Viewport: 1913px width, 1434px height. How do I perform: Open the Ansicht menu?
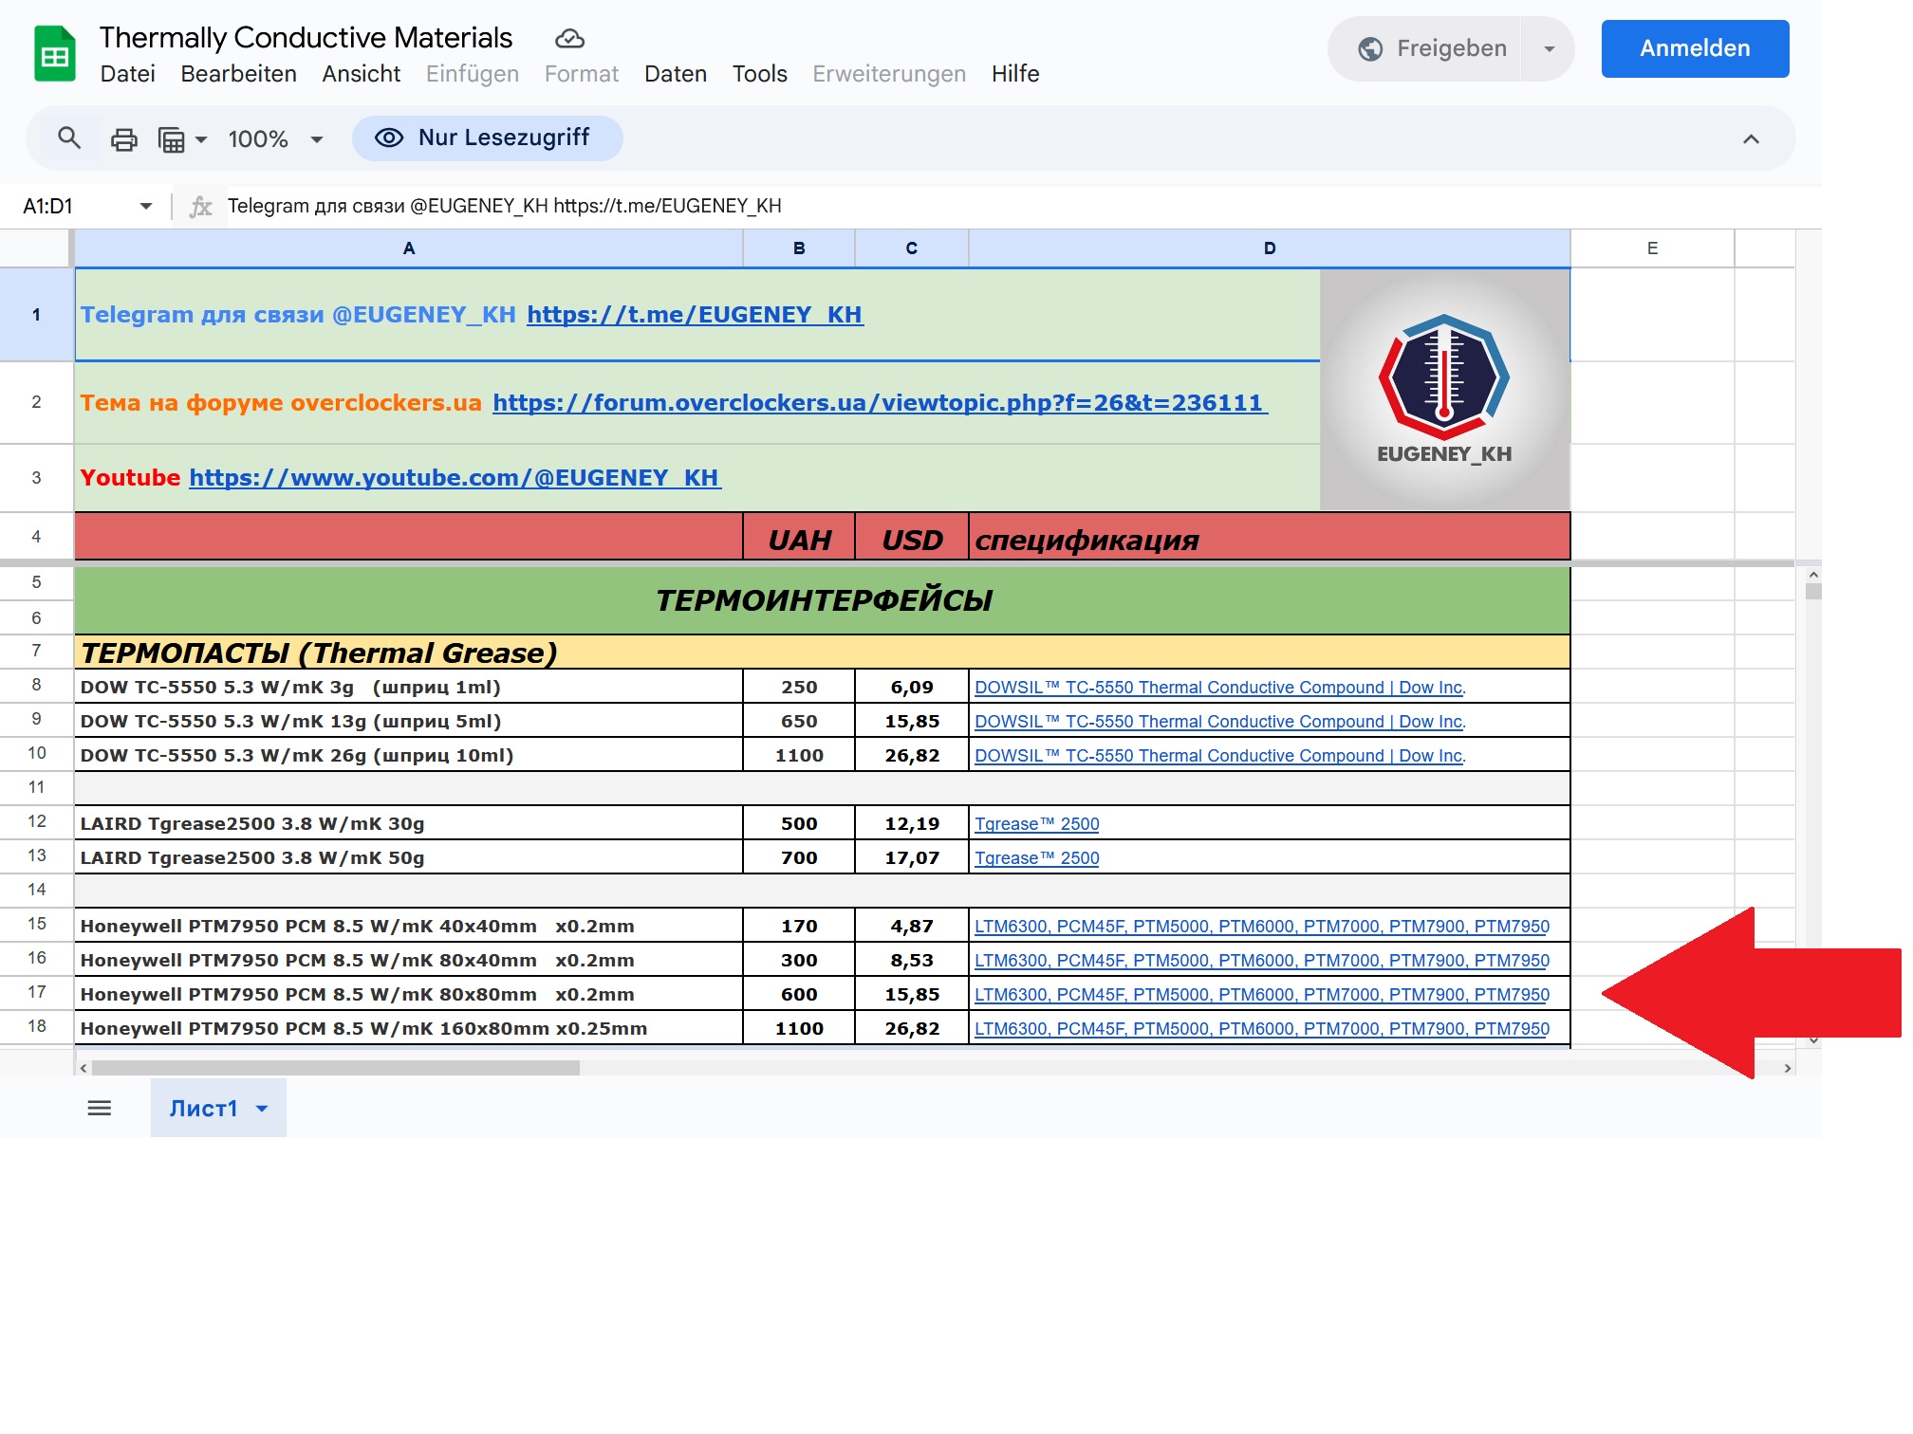[361, 74]
